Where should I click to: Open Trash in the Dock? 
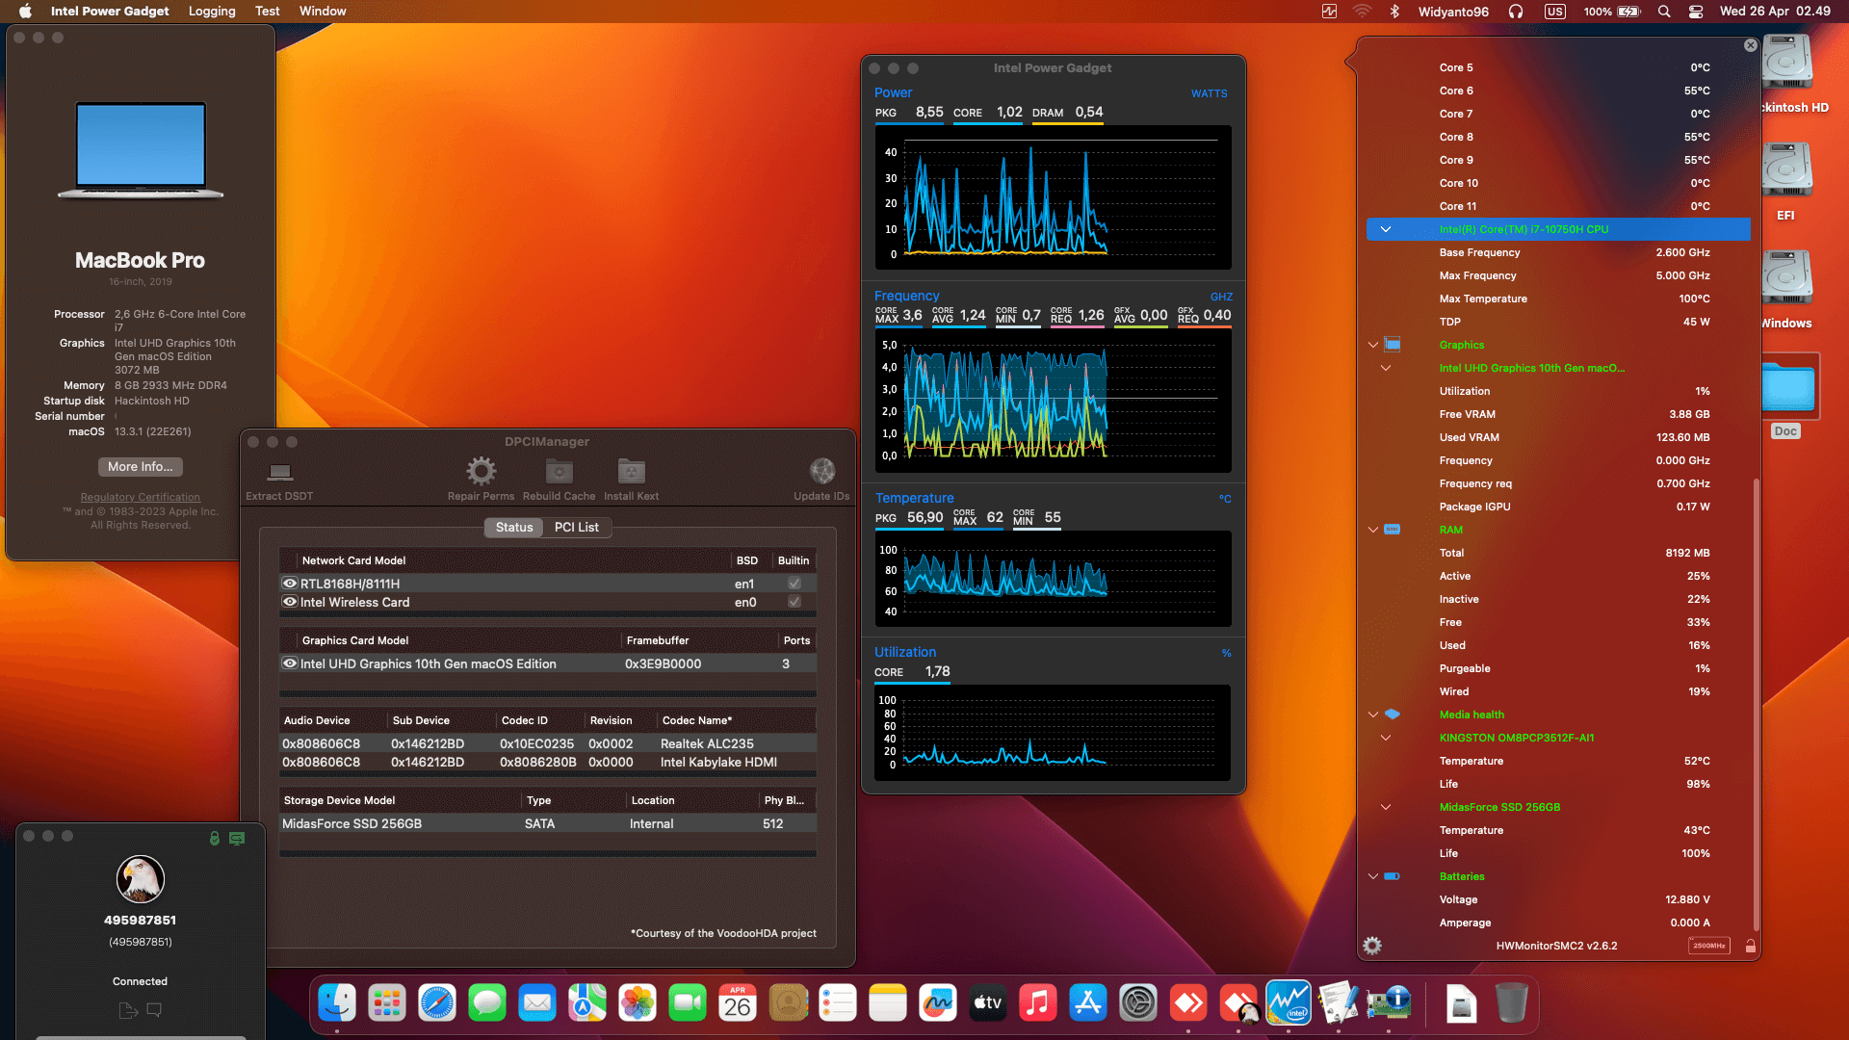pyautogui.click(x=1512, y=1003)
